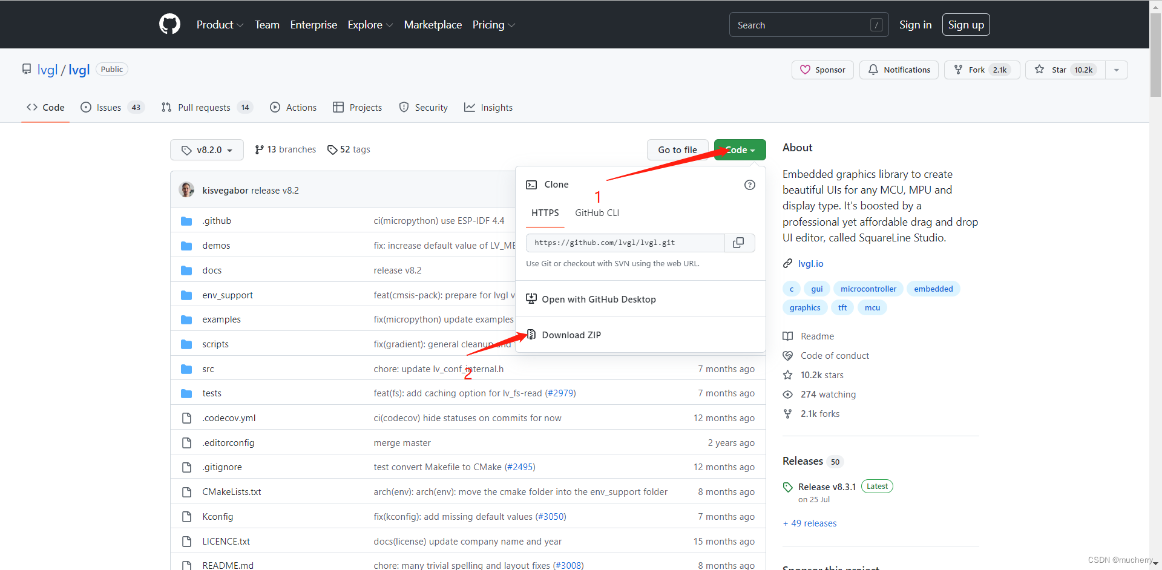Viewport: 1162px width, 570px height.
Task: Click the Go to file button
Action: [677, 150]
